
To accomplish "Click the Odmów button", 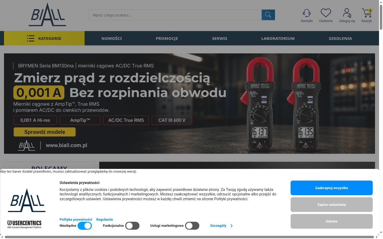I will (x=331, y=221).
